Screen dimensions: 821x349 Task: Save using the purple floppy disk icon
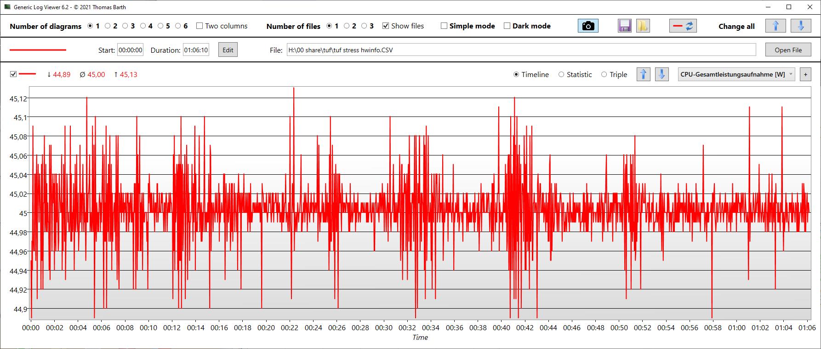click(x=625, y=26)
